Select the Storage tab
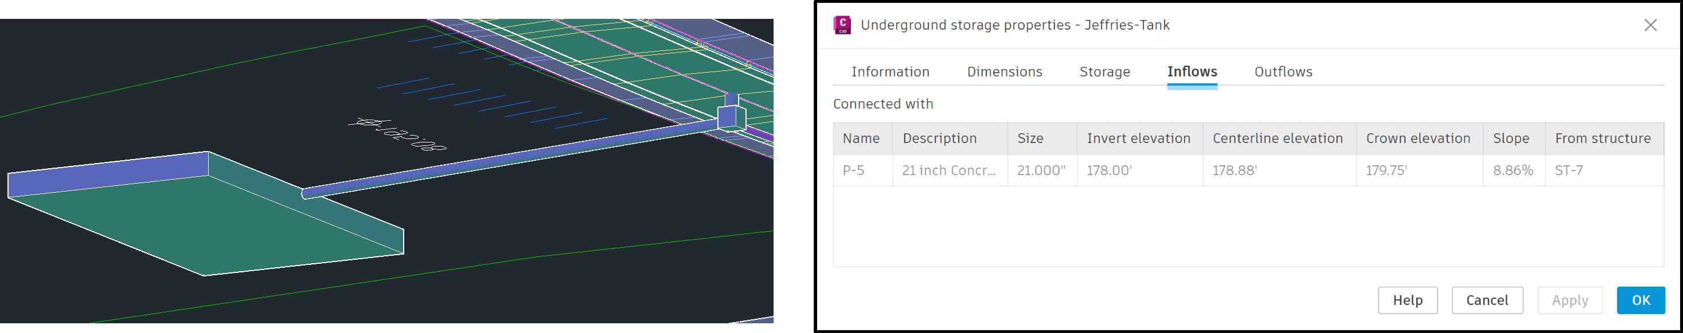This screenshot has height=333, width=1683. pos(1104,72)
